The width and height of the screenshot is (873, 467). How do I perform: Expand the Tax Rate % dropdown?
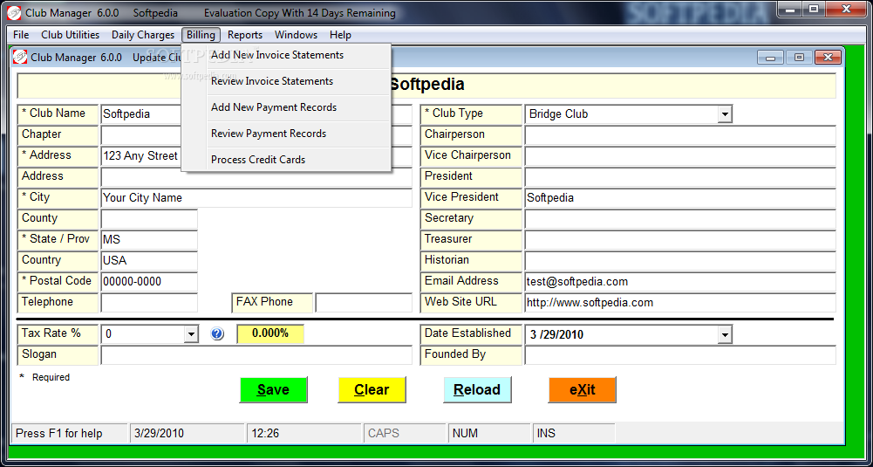pyautogui.click(x=191, y=334)
